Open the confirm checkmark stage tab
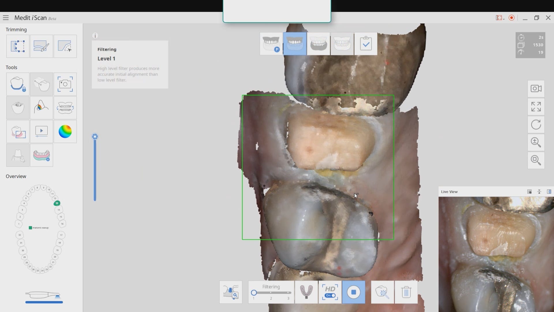 (366, 44)
